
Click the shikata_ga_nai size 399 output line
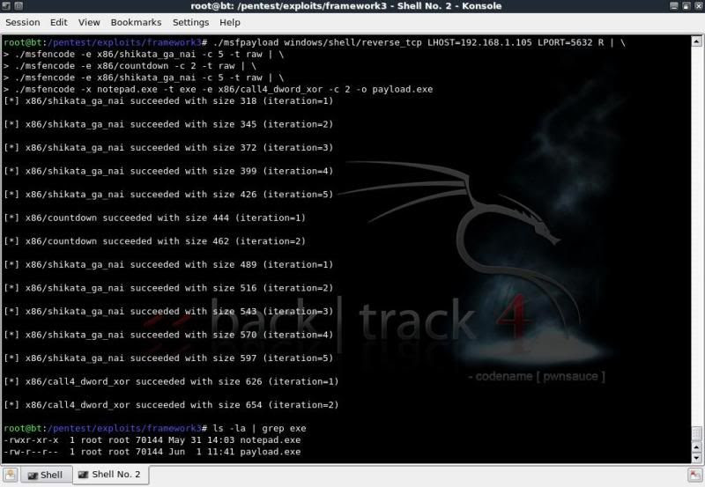pos(168,171)
